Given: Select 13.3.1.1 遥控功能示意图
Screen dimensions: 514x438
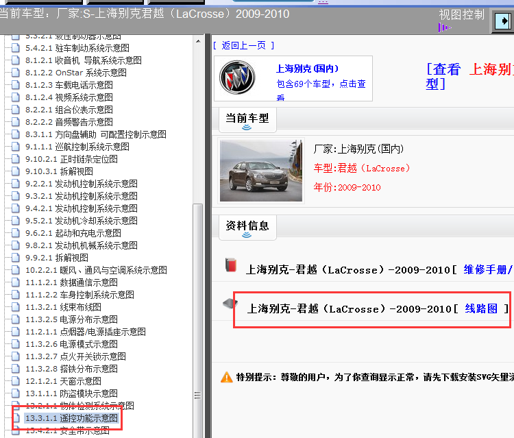Looking at the screenshot, I should 71,418.
